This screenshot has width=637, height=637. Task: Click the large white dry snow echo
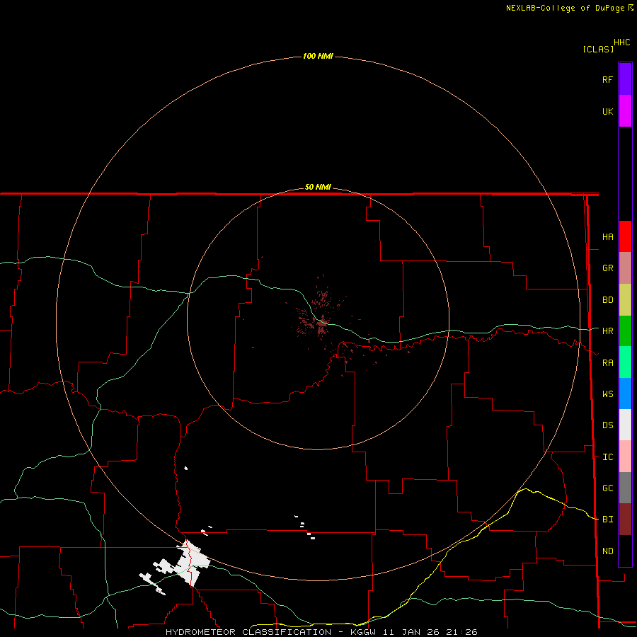(190, 563)
